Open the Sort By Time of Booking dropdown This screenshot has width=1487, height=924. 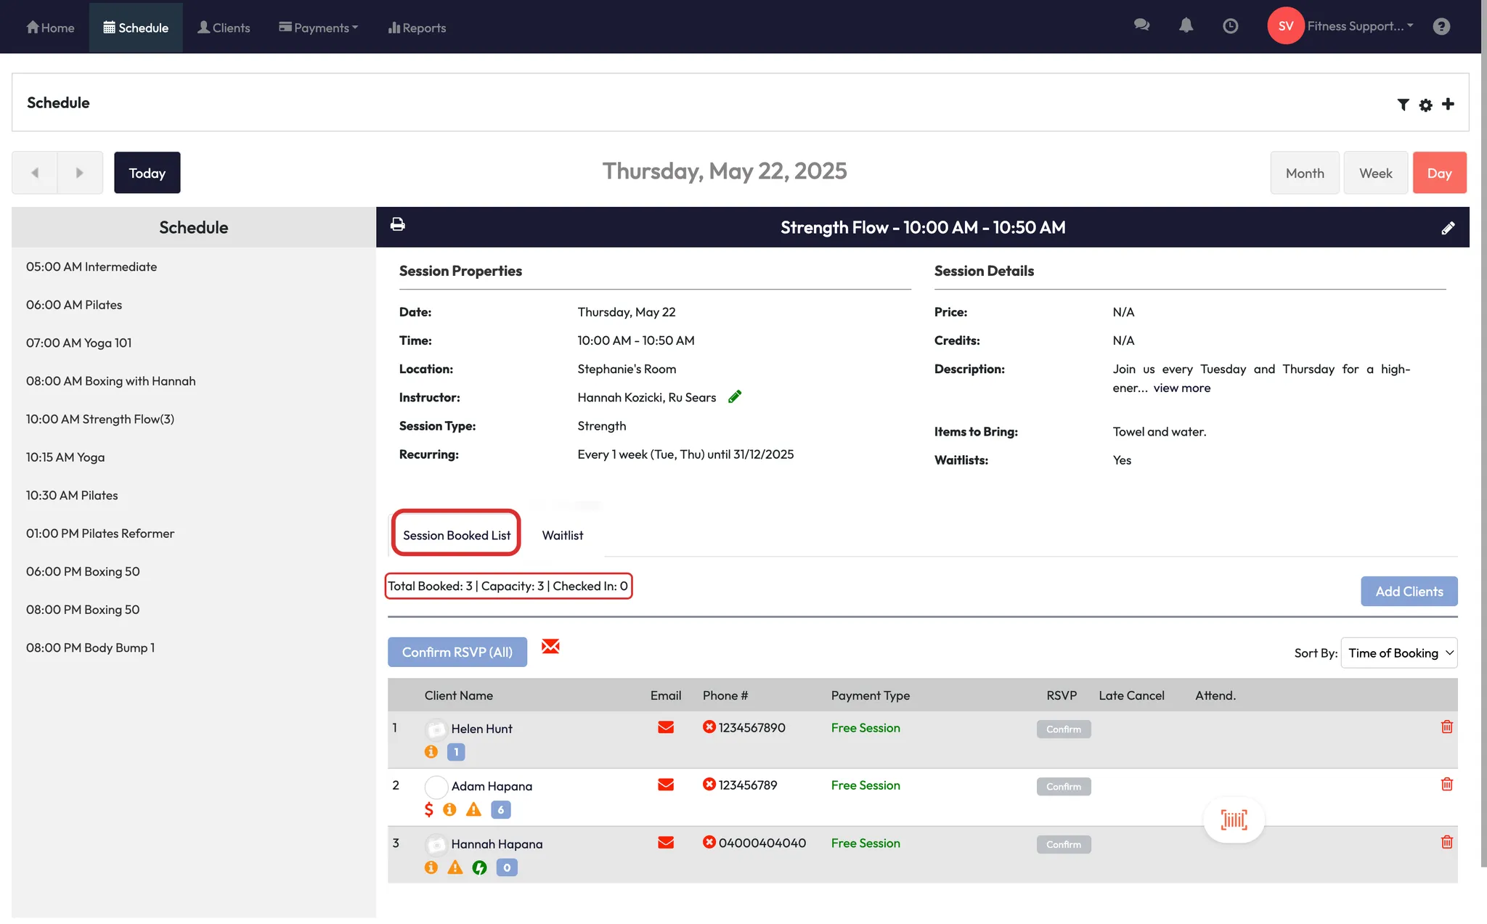pyautogui.click(x=1398, y=653)
